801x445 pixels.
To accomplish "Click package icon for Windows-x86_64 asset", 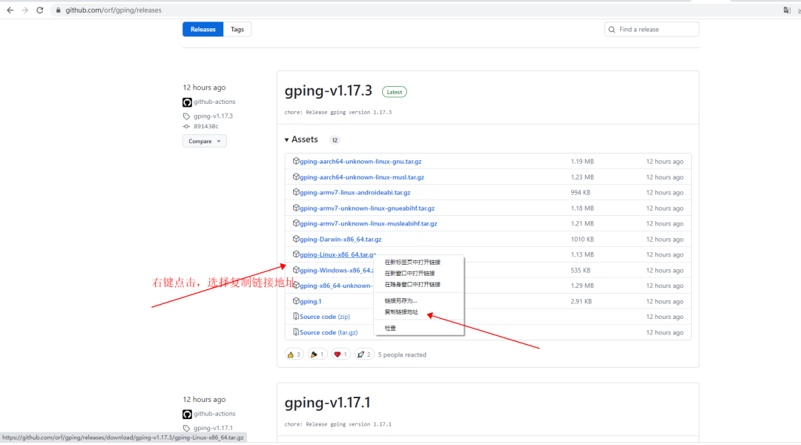I will (x=296, y=270).
